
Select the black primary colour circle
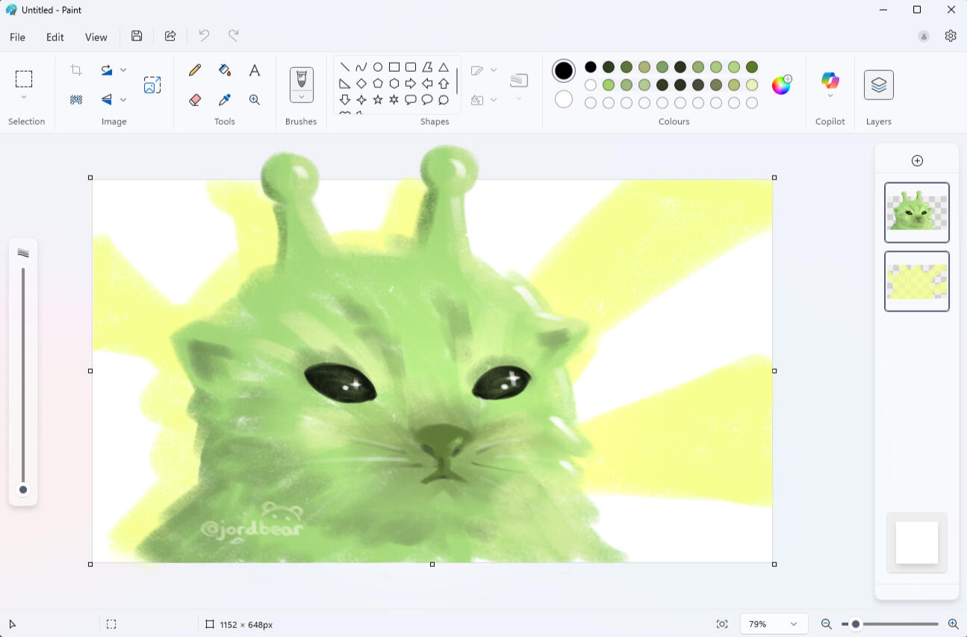click(x=564, y=71)
